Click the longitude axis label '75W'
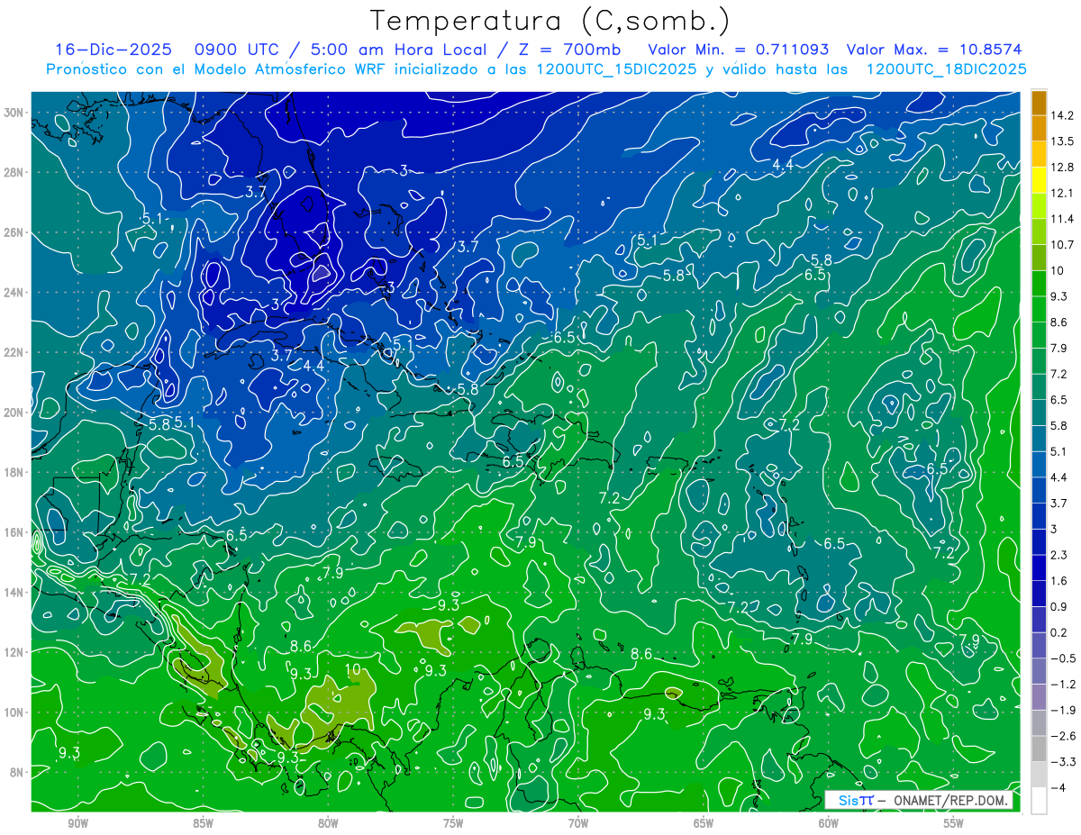The image size is (1081, 835). click(x=453, y=823)
